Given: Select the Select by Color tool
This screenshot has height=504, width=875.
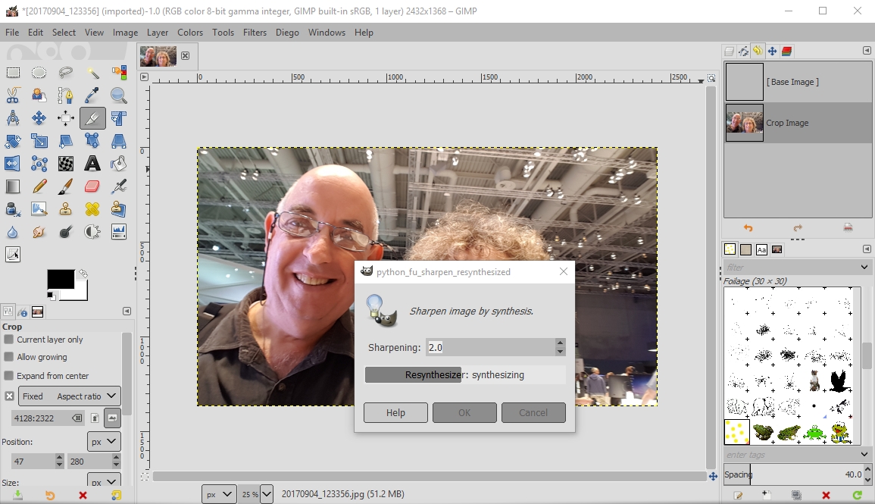Looking at the screenshot, I should point(119,73).
